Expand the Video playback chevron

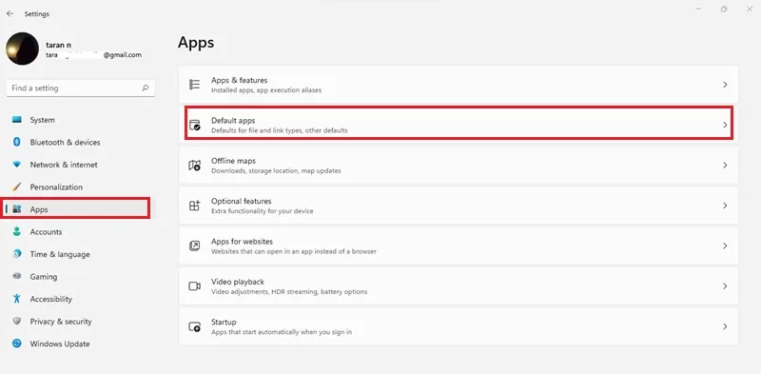(x=725, y=286)
